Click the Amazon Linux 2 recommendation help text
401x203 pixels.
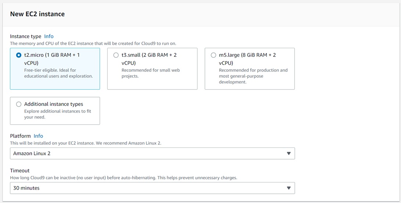(x=86, y=143)
